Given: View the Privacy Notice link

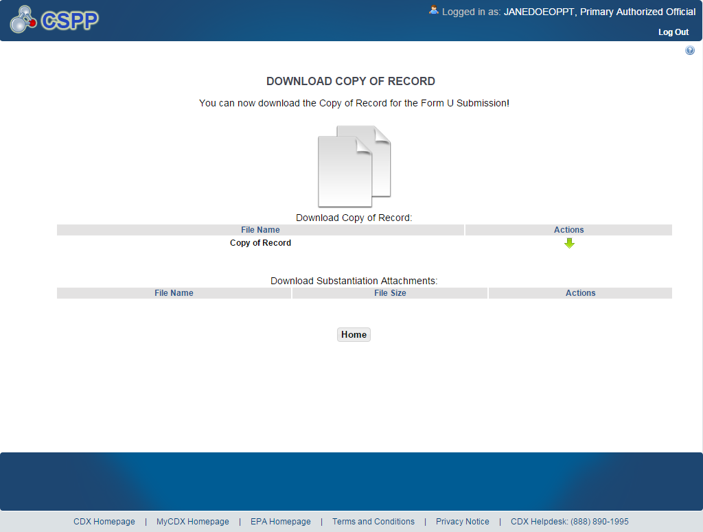Looking at the screenshot, I should tap(462, 522).
